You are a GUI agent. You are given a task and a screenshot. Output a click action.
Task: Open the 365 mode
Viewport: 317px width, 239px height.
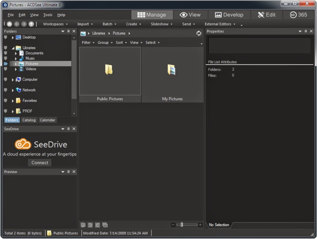(299, 15)
